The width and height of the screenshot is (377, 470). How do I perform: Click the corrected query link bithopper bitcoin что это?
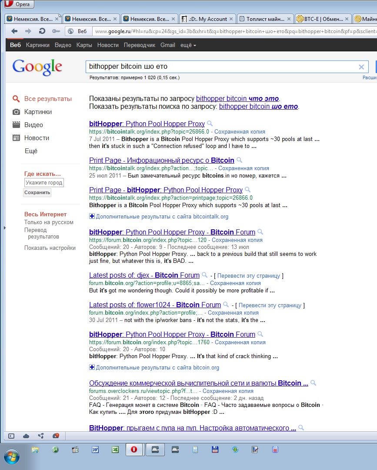point(237,99)
